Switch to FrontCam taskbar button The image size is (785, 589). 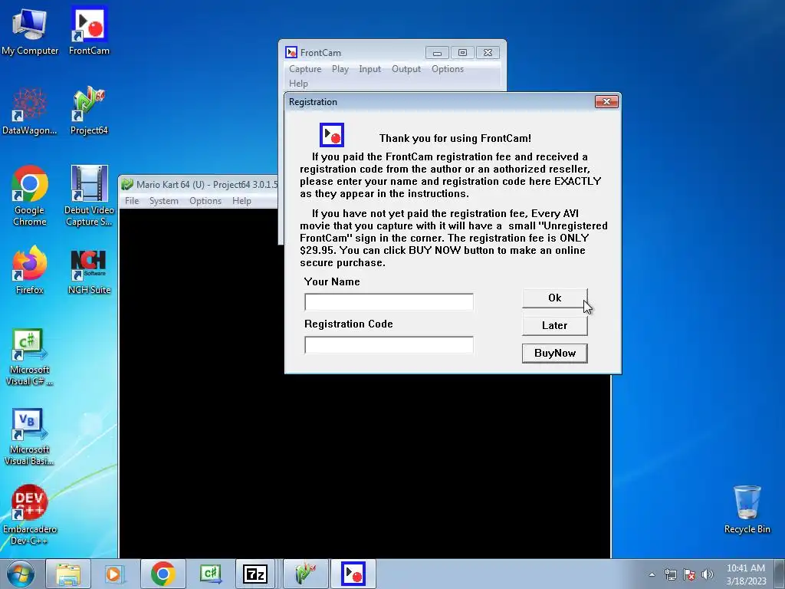(353, 574)
